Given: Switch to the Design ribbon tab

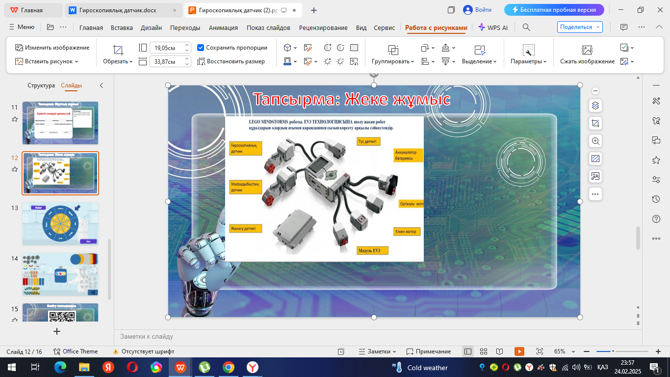Looking at the screenshot, I should tap(152, 27).
